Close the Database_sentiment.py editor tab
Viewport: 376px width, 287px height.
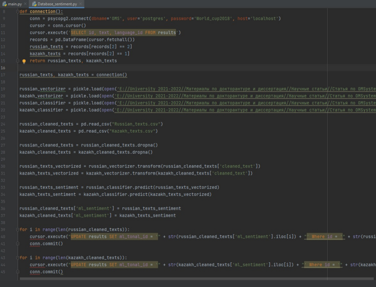coord(81,4)
